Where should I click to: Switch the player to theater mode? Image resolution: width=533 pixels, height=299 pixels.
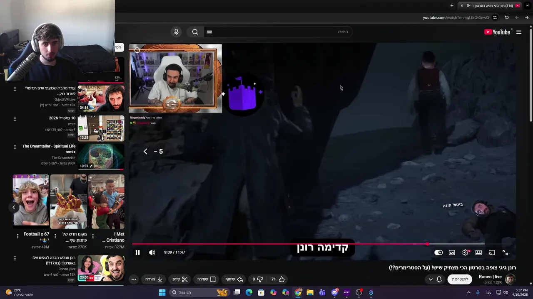[478, 252]
